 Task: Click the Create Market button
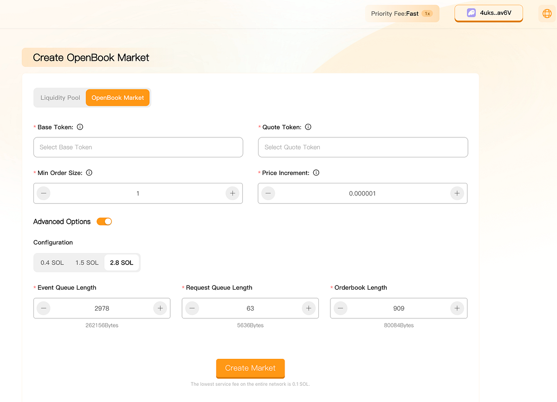(x=250, y=368)
